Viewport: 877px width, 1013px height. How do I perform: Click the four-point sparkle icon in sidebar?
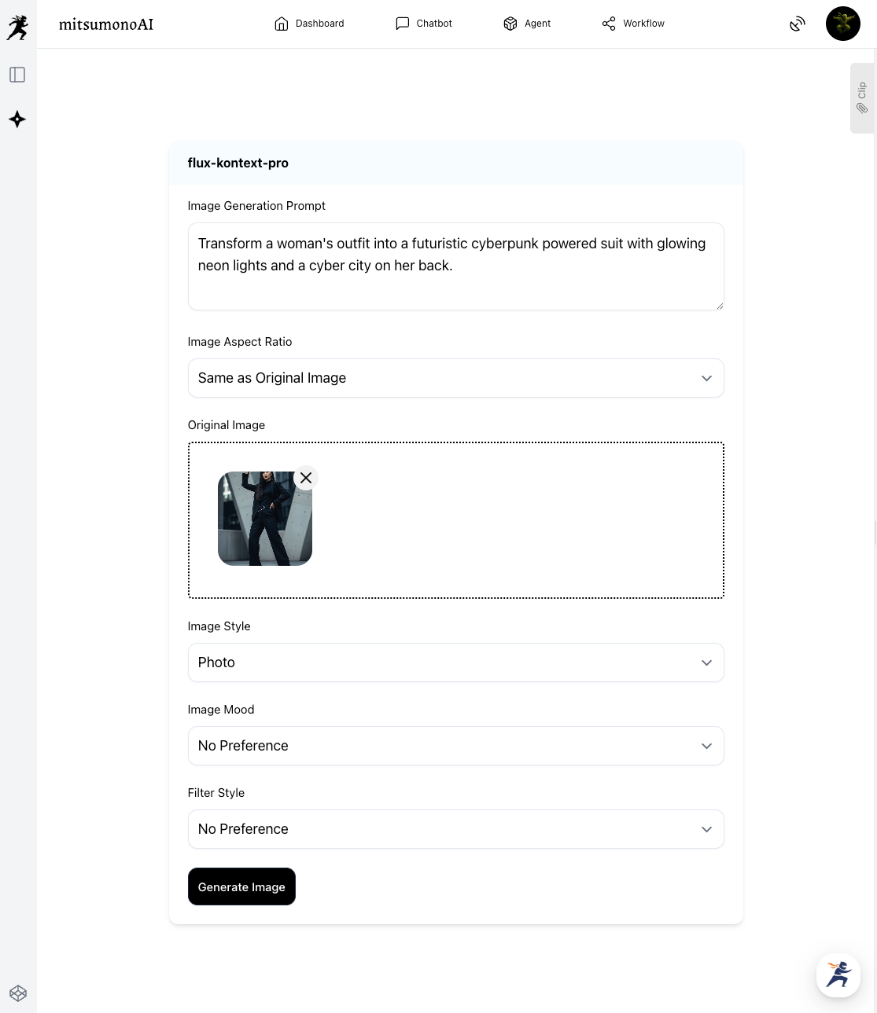coord(17,119)
